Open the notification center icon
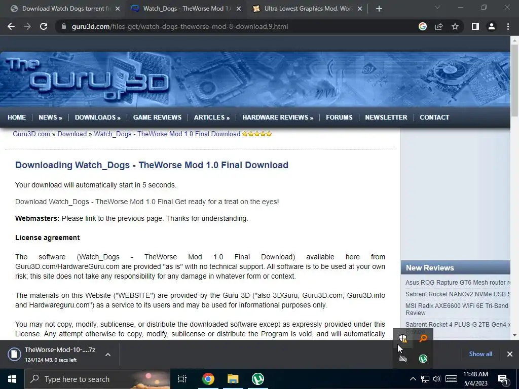The width and height of the screenshot is (519, 389). [503, 379]
